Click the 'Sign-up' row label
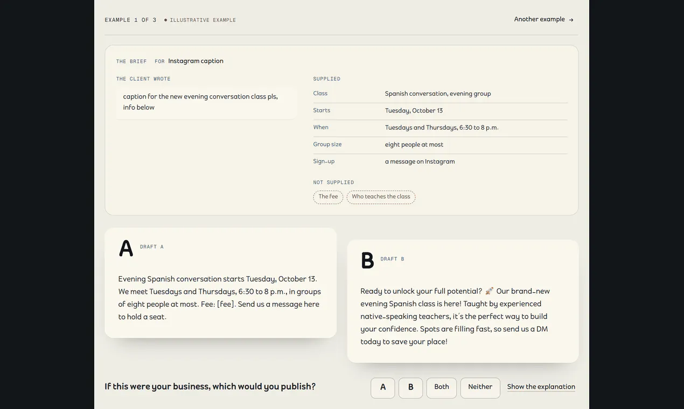The image size is (684, 409). click(324, 161)
